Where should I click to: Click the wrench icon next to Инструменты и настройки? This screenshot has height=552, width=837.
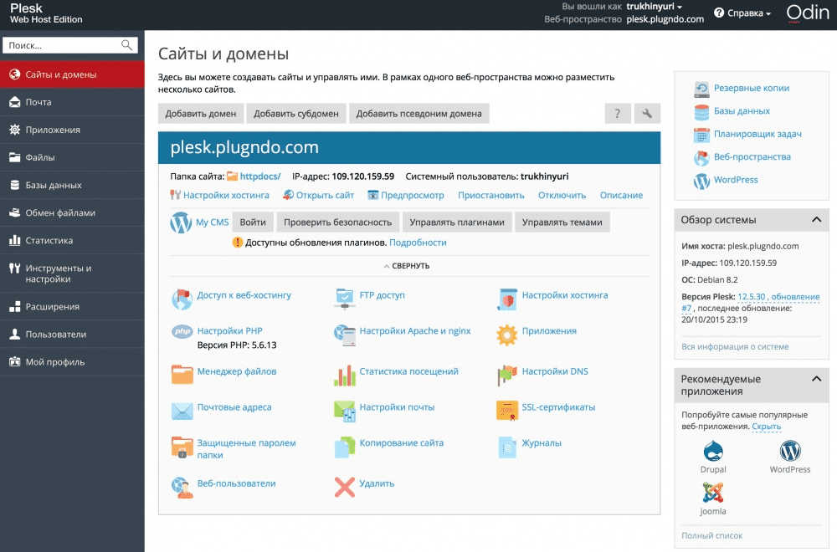(x=14, y=268)
